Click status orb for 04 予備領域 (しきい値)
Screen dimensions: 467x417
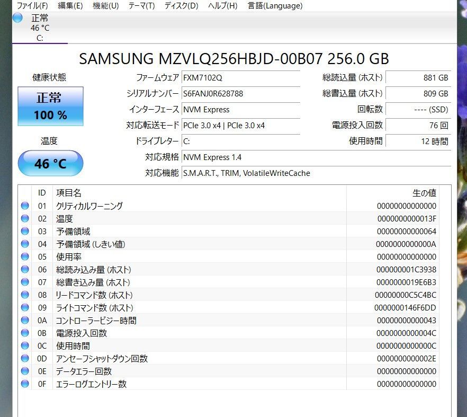(25, 244)
